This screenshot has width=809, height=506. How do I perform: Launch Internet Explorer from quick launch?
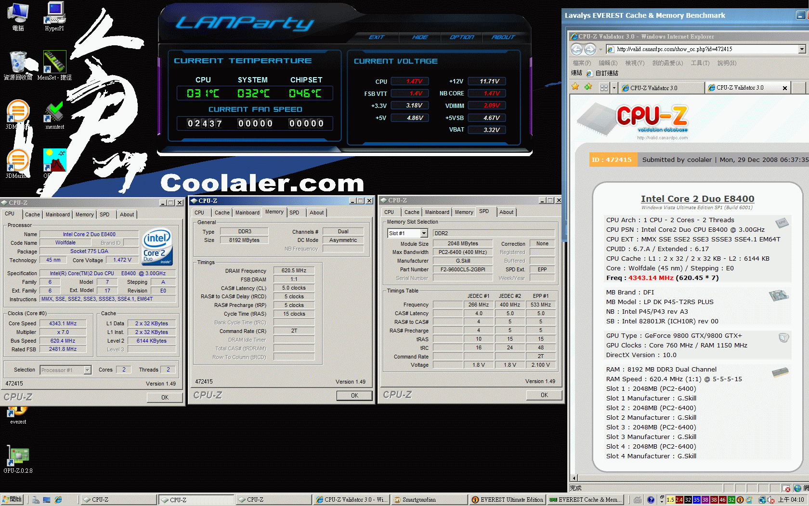tap(58, 500)
